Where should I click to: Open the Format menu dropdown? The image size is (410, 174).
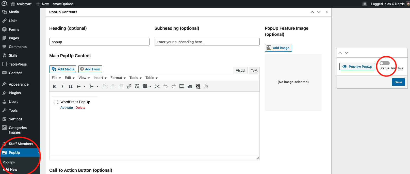[118, 78]
